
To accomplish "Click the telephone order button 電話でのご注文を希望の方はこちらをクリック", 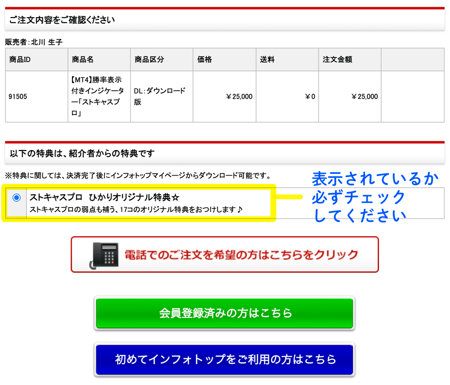I will pos(225,254).
